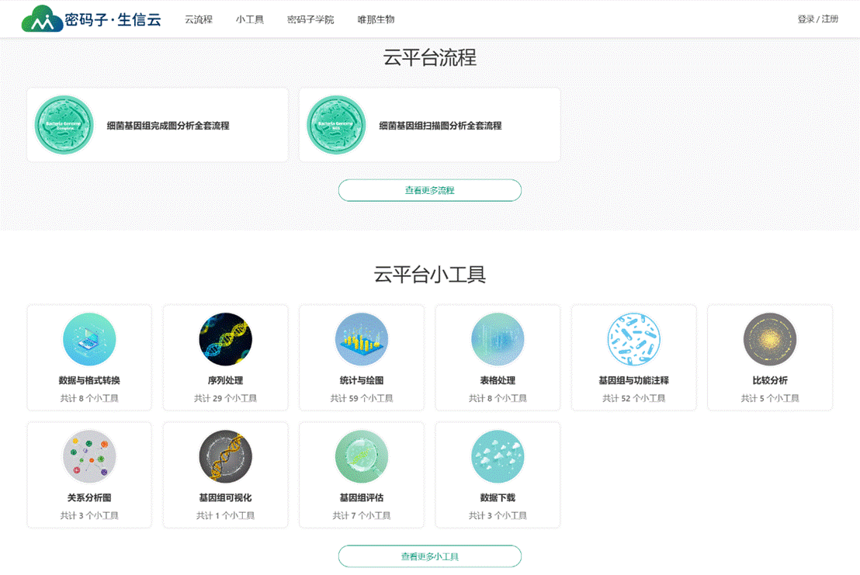Image resolution: width=860 pixels, height=575 pixels.
Task: Open the 云流程 nav menu
Action: tap(199, 19)
